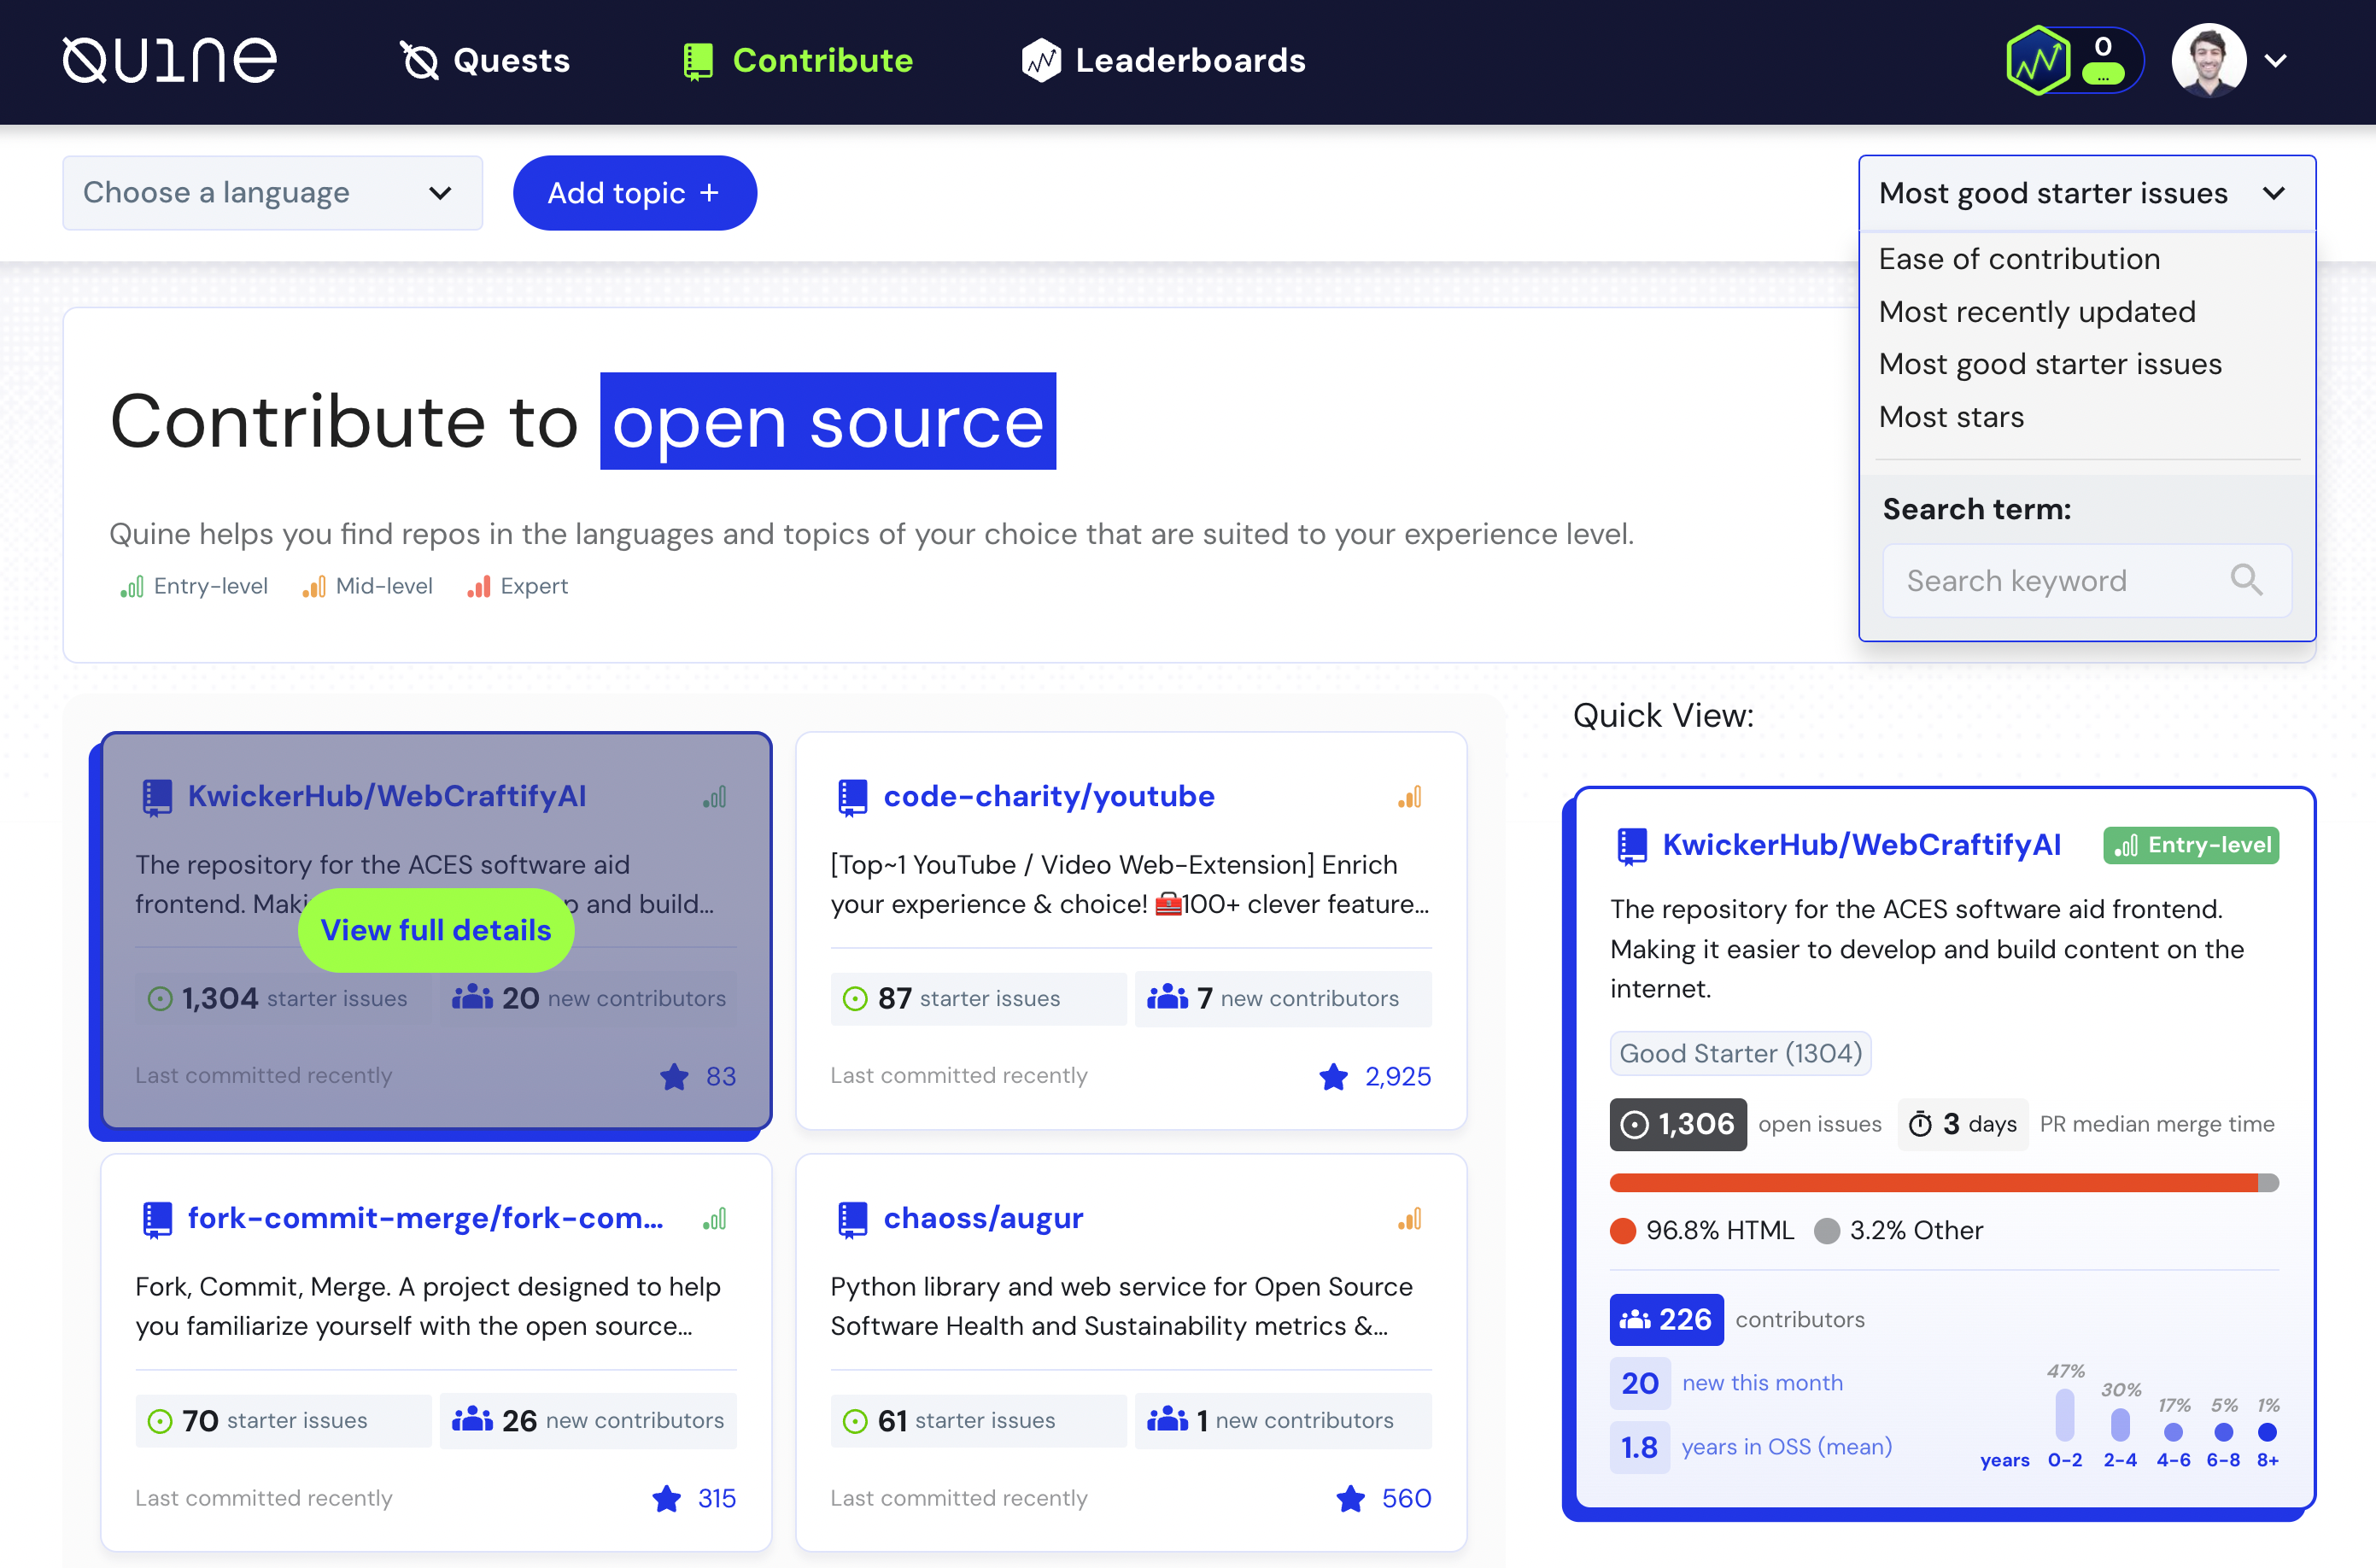Click contributors icon beside 7 new contributors

click(x=1167, y=997)
